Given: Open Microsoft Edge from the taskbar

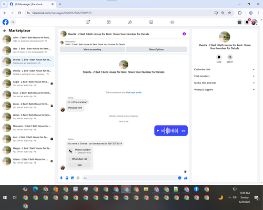Looking at the screenshot, I should click(x=35, y=189).
